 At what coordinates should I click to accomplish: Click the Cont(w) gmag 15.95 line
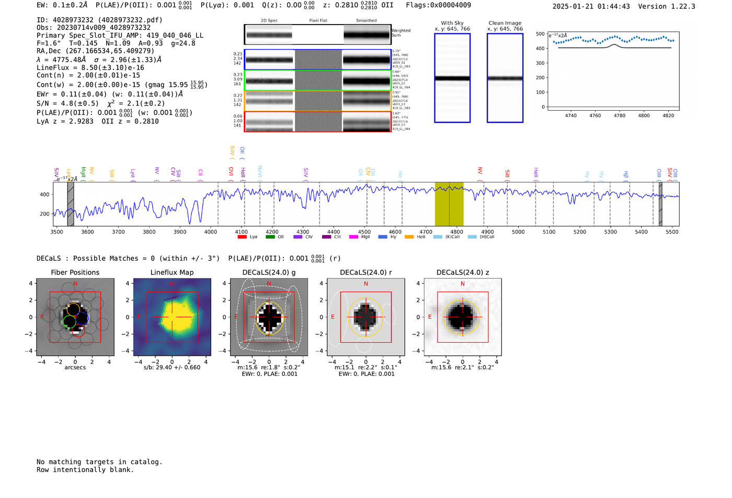pos(122,85)
